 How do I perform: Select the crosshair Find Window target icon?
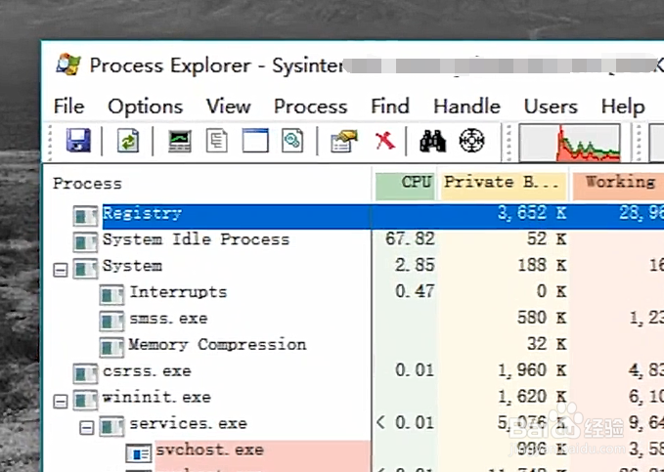pyautogui.click(x=471, y=141)
